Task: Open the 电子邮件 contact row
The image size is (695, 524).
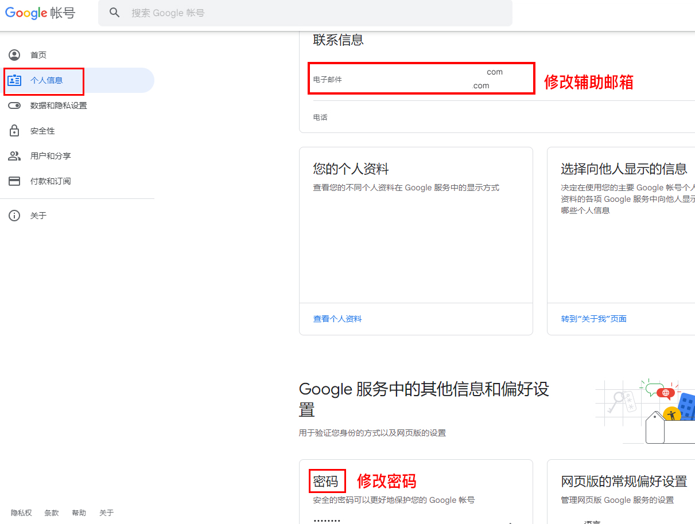Action: [x=497, y=79]
